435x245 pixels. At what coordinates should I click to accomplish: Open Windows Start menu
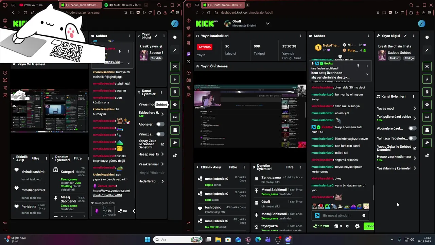click(147, 240)
